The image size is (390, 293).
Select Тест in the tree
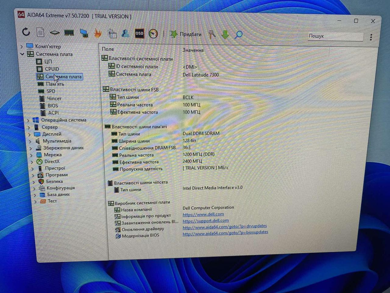pyautogui.click(x=52, y=201)
